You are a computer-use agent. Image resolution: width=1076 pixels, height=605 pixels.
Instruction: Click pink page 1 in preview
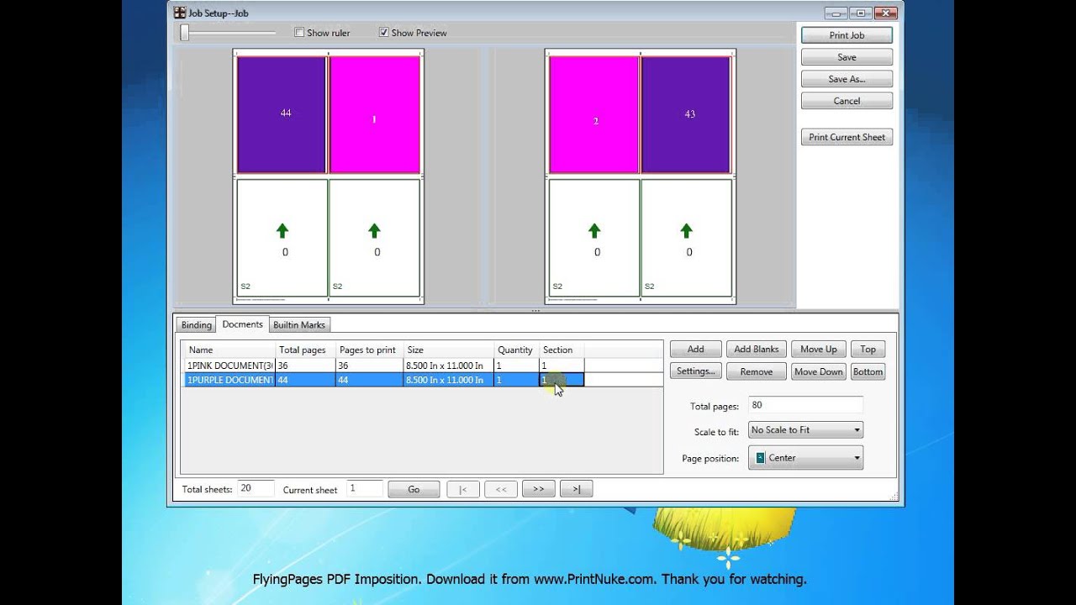[374, 114]
